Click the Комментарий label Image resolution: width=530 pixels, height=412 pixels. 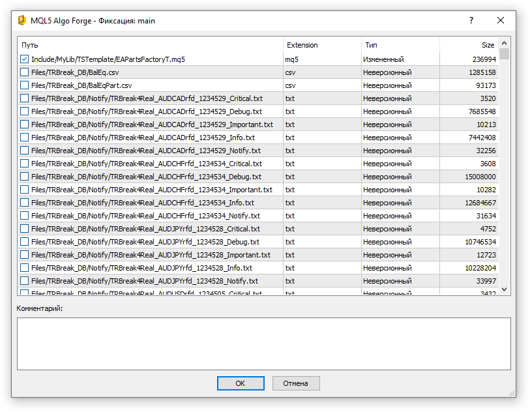coord(40,308)
